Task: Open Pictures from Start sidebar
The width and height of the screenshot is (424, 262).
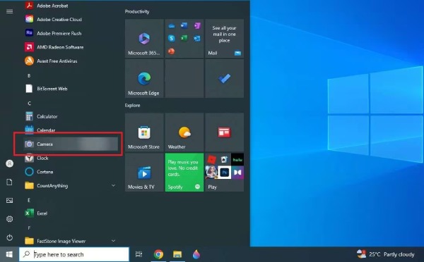Action: click(9, 200)
